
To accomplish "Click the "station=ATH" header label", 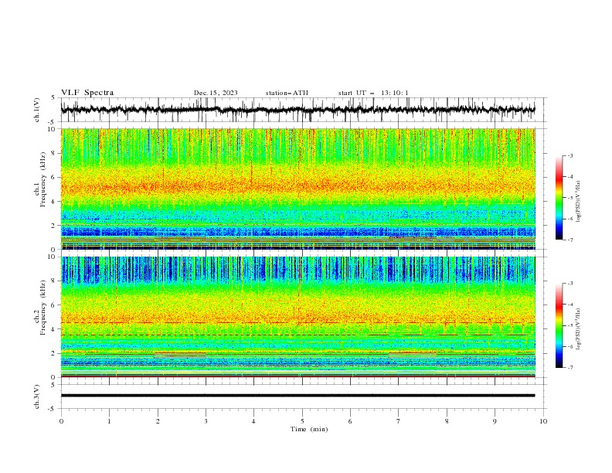I will point(287,93).
